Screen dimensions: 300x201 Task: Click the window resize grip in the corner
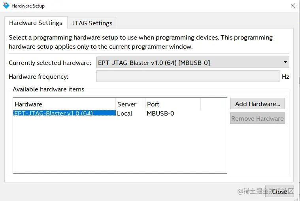pyautogui.click(x=297, y=199)
